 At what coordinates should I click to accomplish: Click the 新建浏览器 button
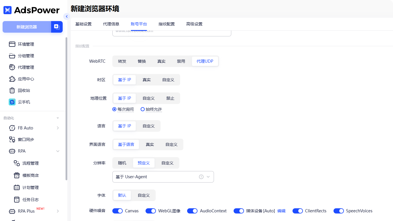pyautogui.click(x=27, y=27)
